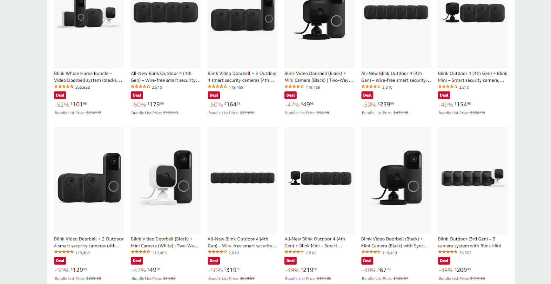The width and height of the screenshot is (551, 284).
Task: Open star rating for 265,928 reviews item
Action: click(x=64, y=87)
